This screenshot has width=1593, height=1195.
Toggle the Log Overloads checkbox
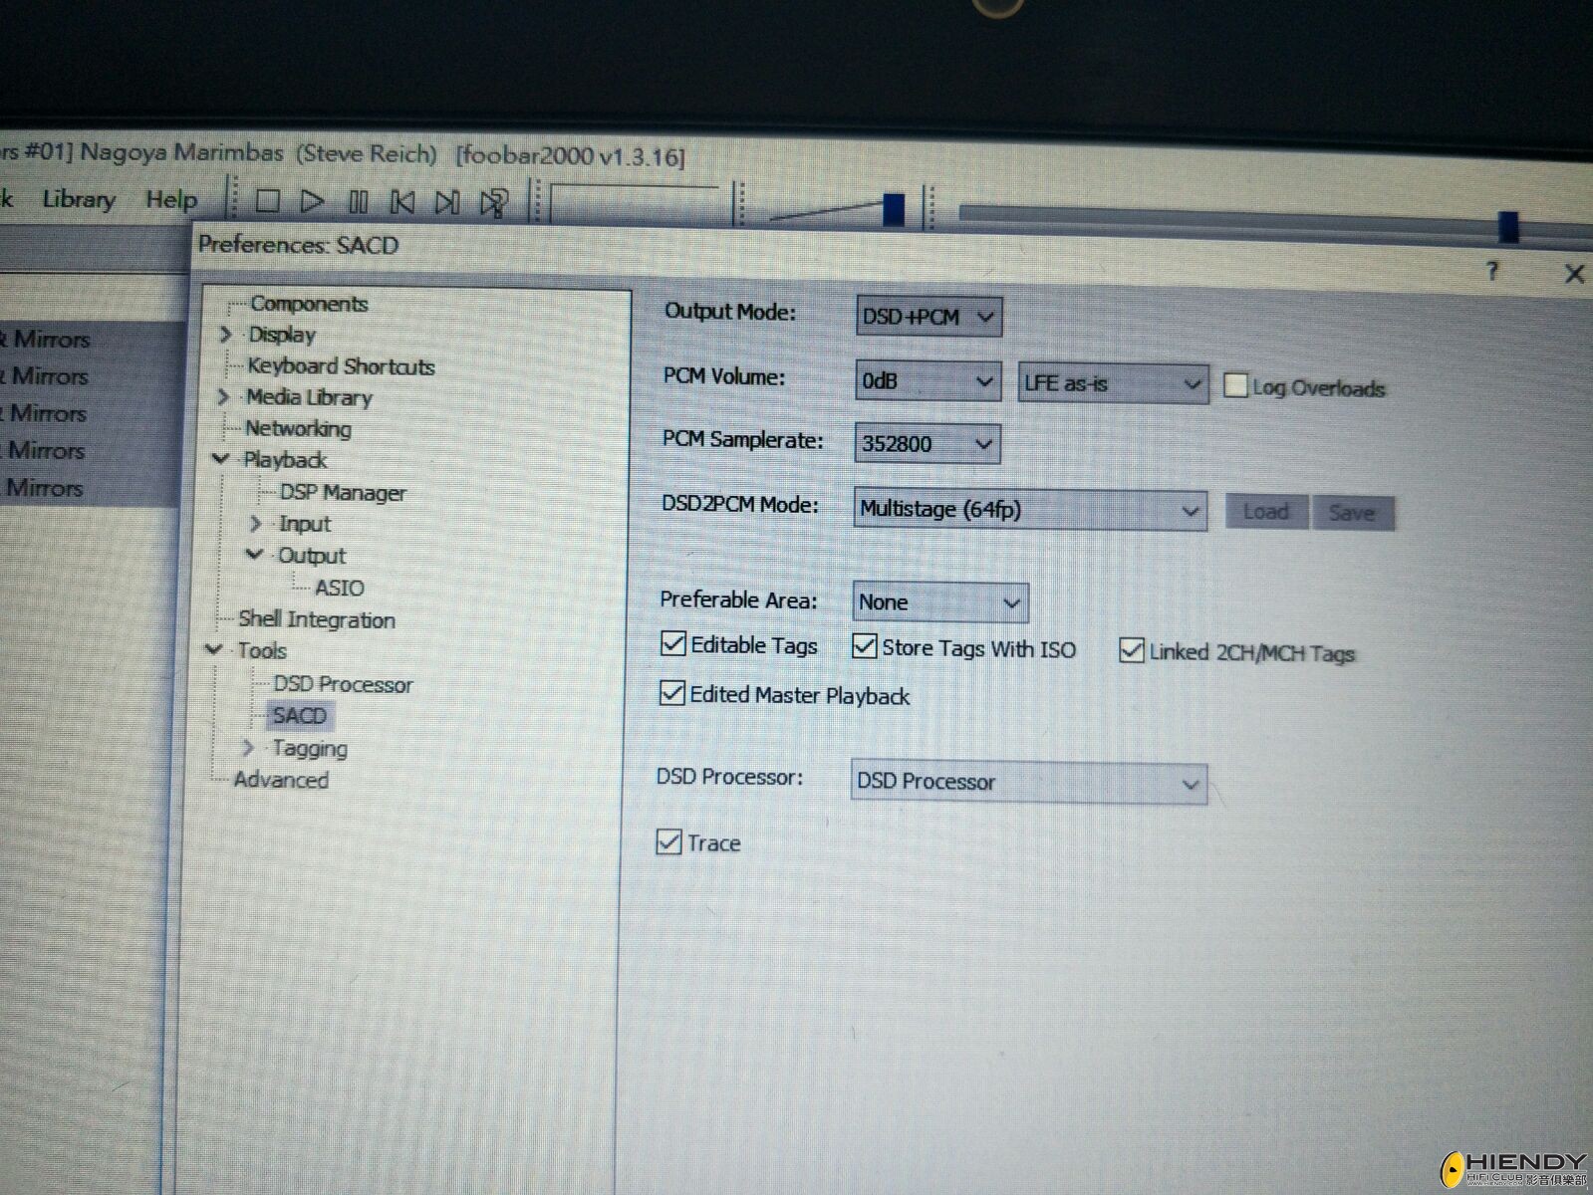click(x=1235, y=385)
